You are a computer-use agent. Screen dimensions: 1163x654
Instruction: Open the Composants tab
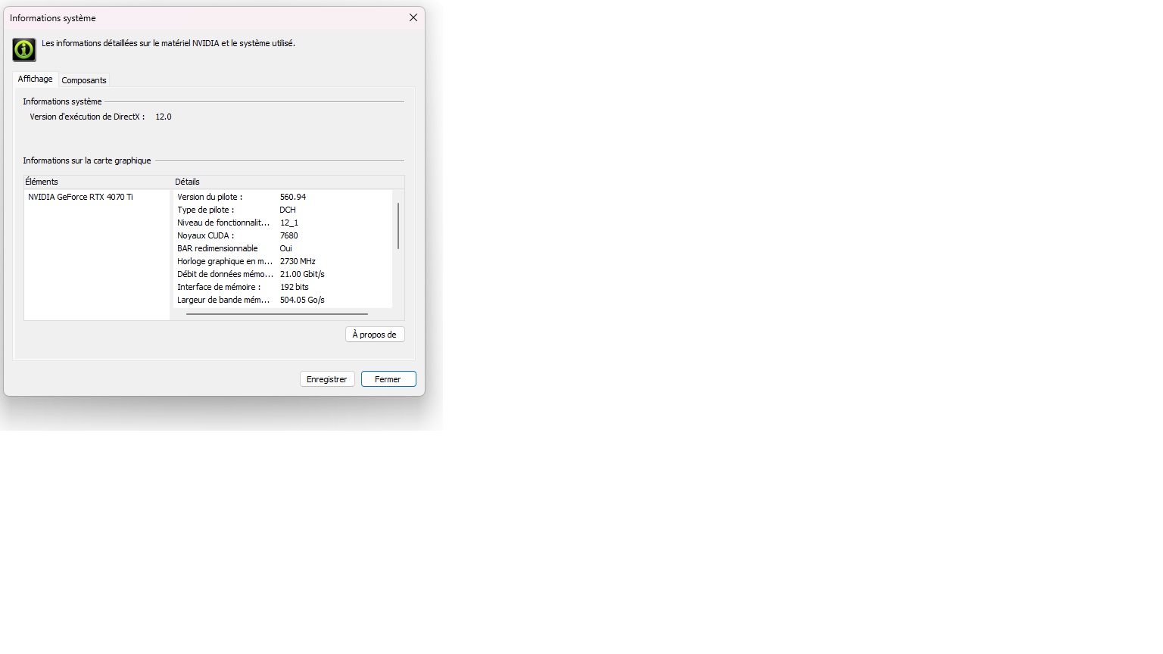point(84,80)
